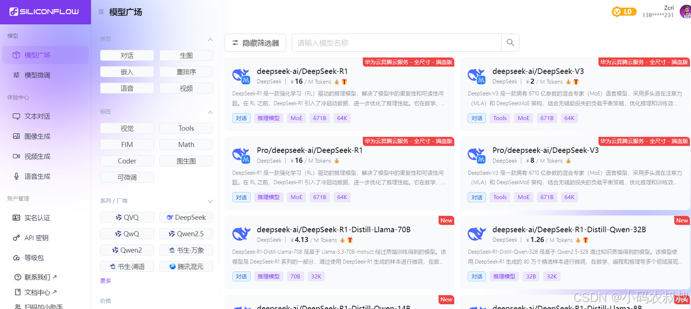Click the 图像生成 picture icon
691x309 pixels.
point(17,136)
